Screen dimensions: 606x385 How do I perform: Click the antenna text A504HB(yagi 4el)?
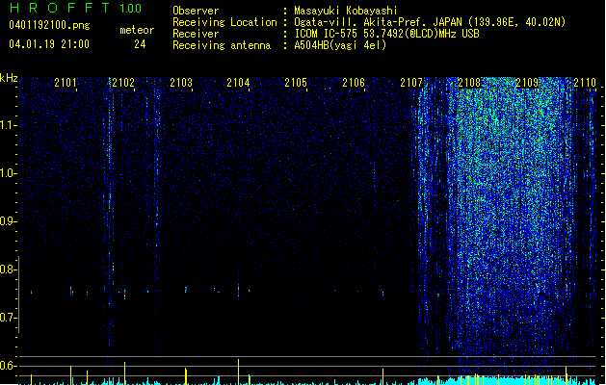tap(340, 45)
